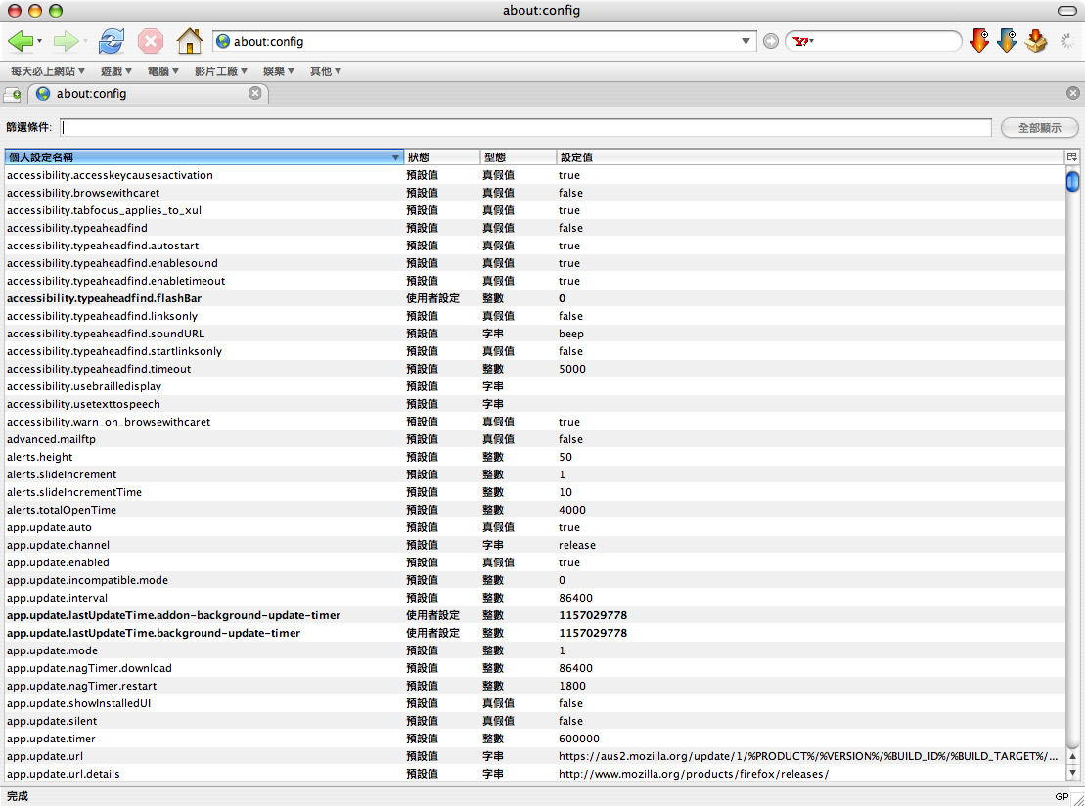Click the Forward arrow button

(x=66, y=41)
